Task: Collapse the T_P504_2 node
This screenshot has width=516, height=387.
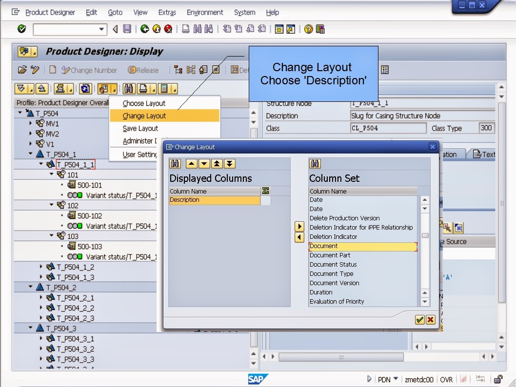Action: (x=31, y=287)
